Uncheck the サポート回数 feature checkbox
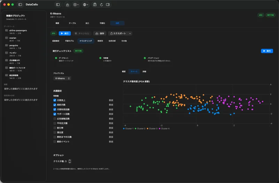 coord(55,114)
